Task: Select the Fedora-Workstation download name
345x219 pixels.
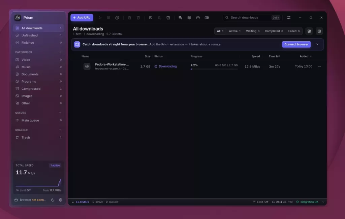Action: [x=112, y=64]
